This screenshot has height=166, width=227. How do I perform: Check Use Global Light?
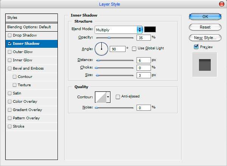tap(134, 49)
